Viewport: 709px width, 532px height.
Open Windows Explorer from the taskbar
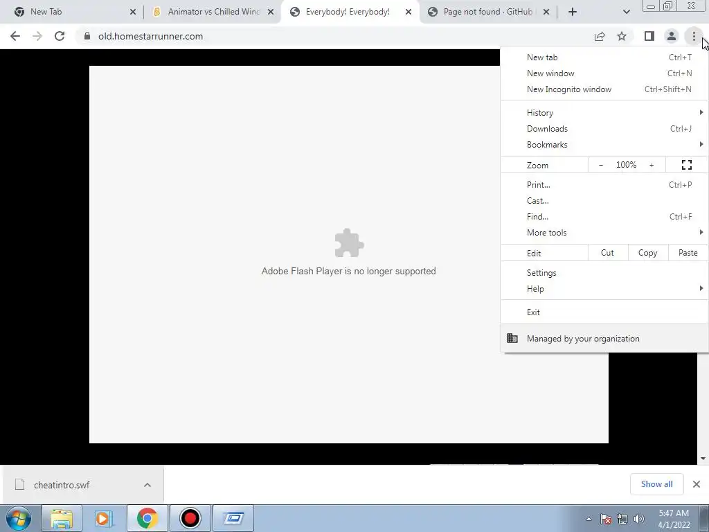[62, 518]
